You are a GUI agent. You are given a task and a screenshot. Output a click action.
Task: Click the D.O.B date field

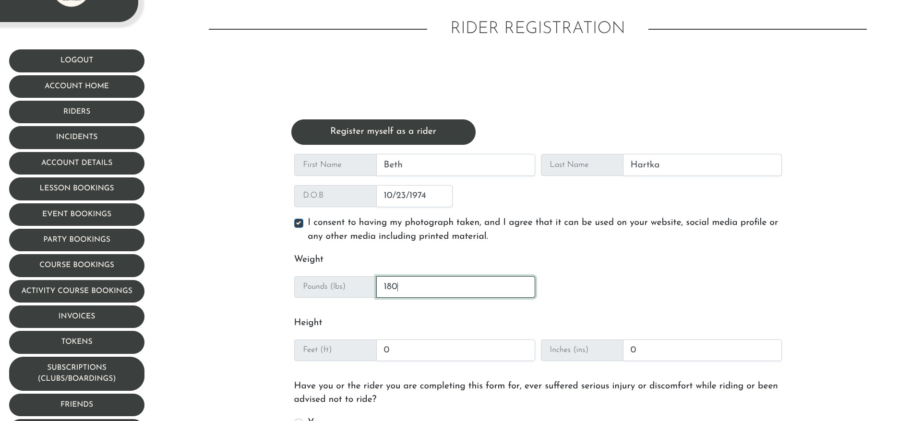(x=414, y=196)
